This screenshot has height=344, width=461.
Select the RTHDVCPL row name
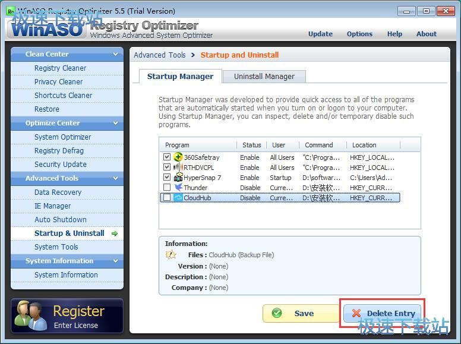[x=199, y=168]
